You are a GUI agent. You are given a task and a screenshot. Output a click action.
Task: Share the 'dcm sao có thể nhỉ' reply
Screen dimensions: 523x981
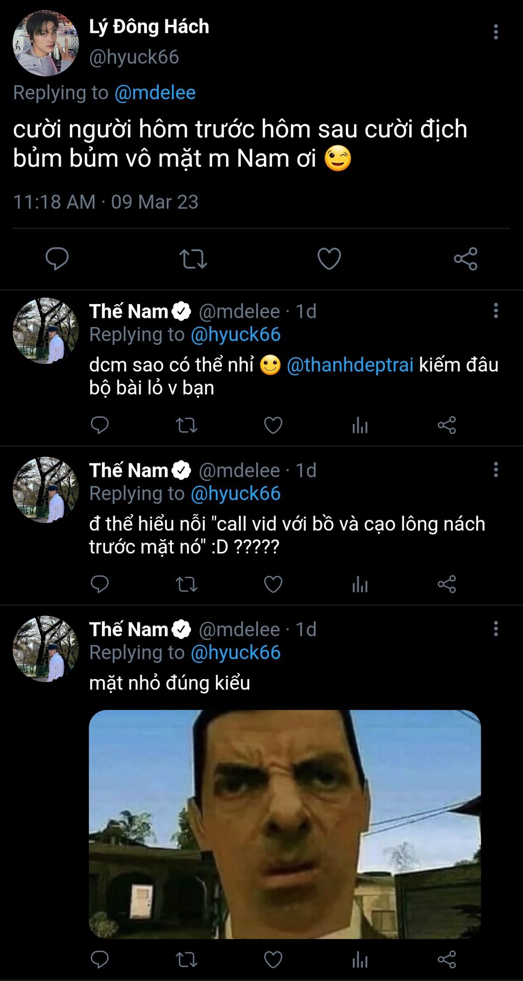446,425
